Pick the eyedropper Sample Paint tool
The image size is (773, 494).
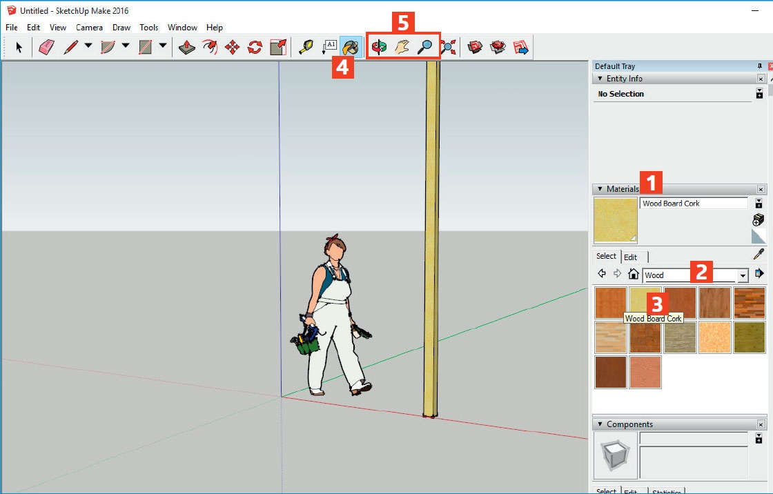(759, 255)
